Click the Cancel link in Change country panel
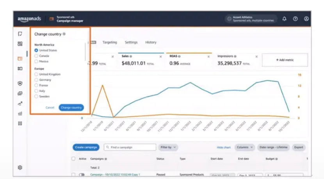The height and width of the screenshot is (179, 324). [x=50, y=107]
